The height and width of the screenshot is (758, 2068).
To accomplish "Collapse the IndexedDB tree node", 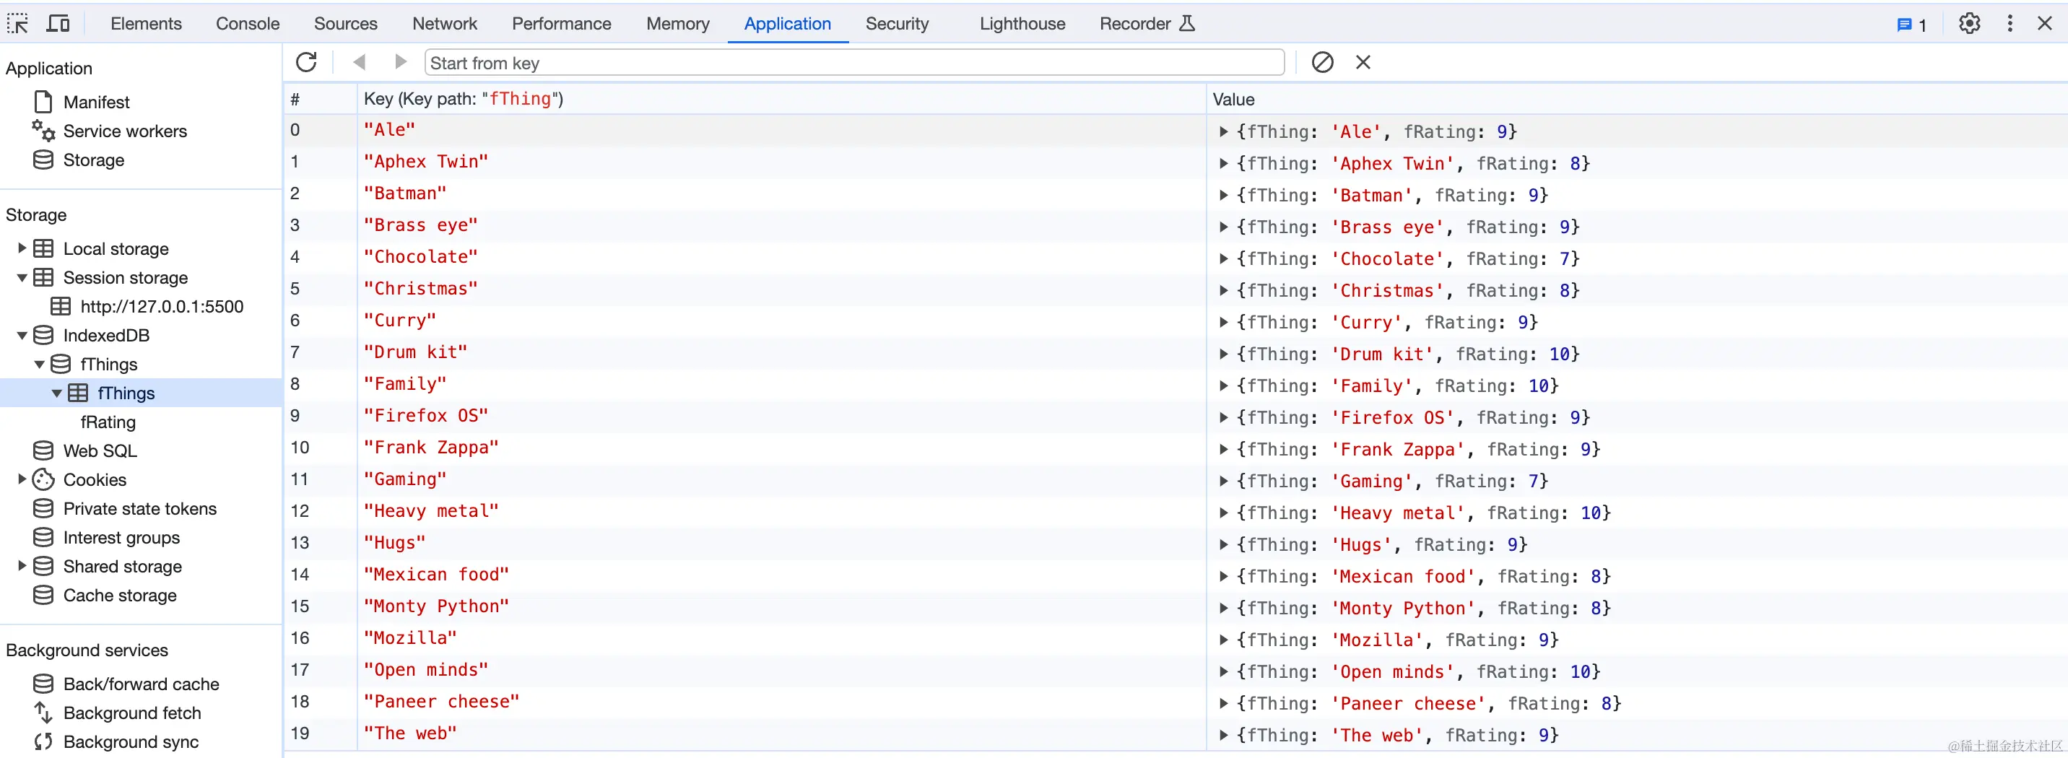I will 22,336.
